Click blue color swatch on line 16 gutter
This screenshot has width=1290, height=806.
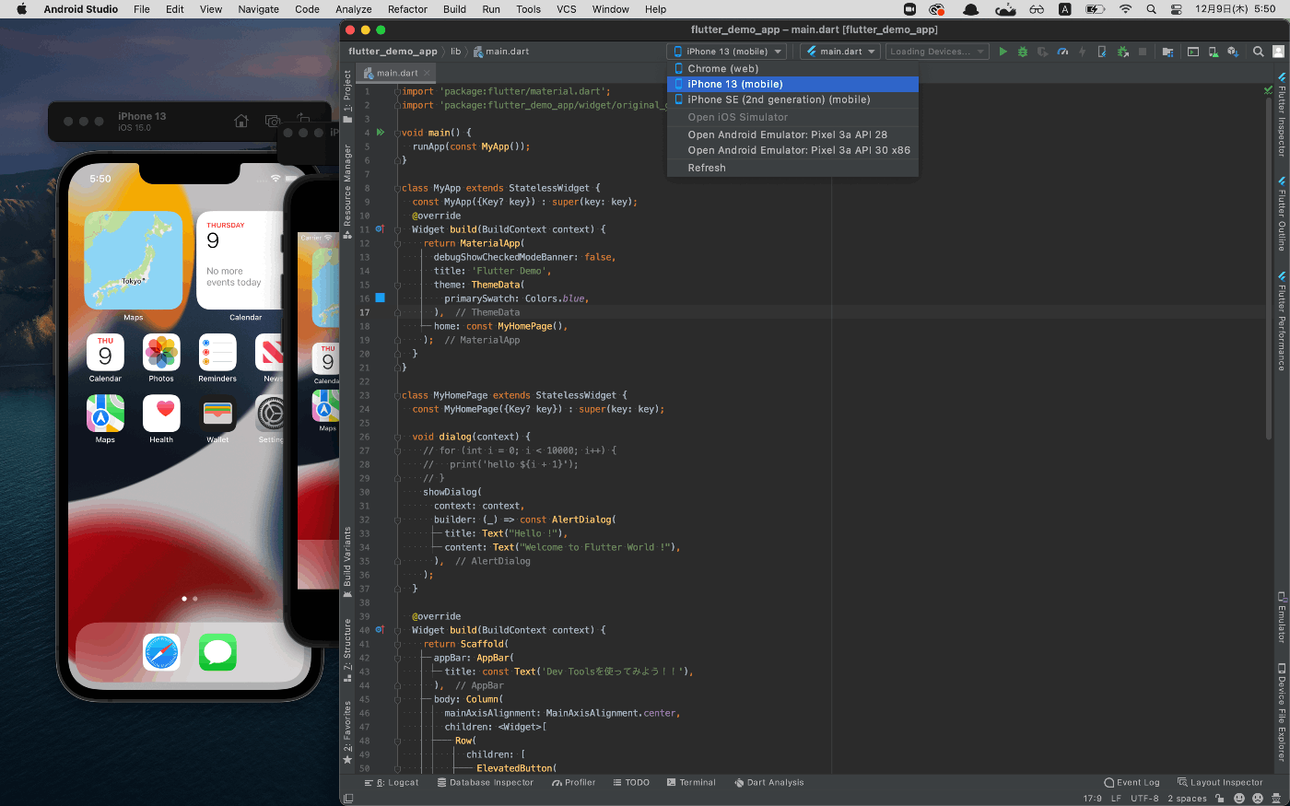[x=380, y=298]
